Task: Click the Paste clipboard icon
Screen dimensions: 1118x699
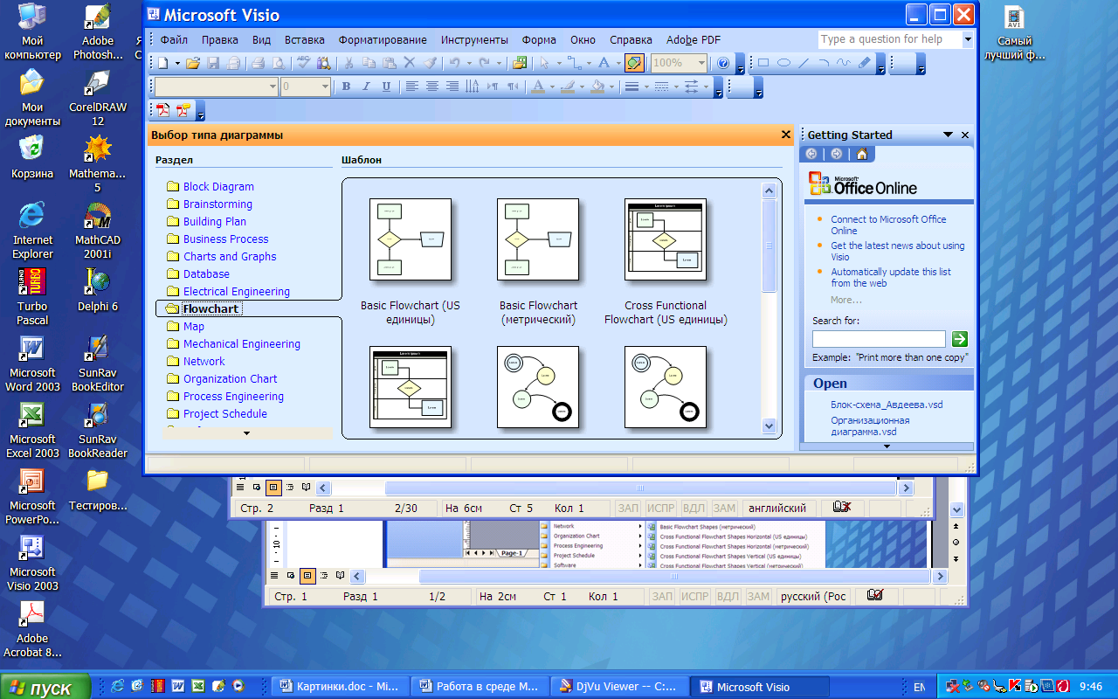Action: (x=388, y=63)
